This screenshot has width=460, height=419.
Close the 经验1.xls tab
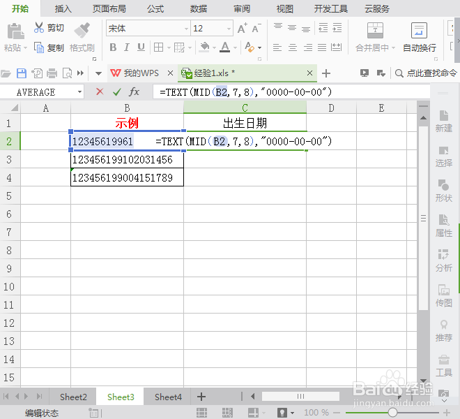click(309, 73)
